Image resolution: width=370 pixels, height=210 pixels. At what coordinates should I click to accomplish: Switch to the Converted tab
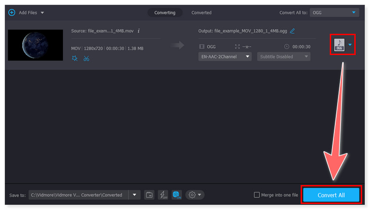[201, 12]
